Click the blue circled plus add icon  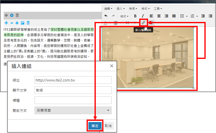click(x=12, y=15)
